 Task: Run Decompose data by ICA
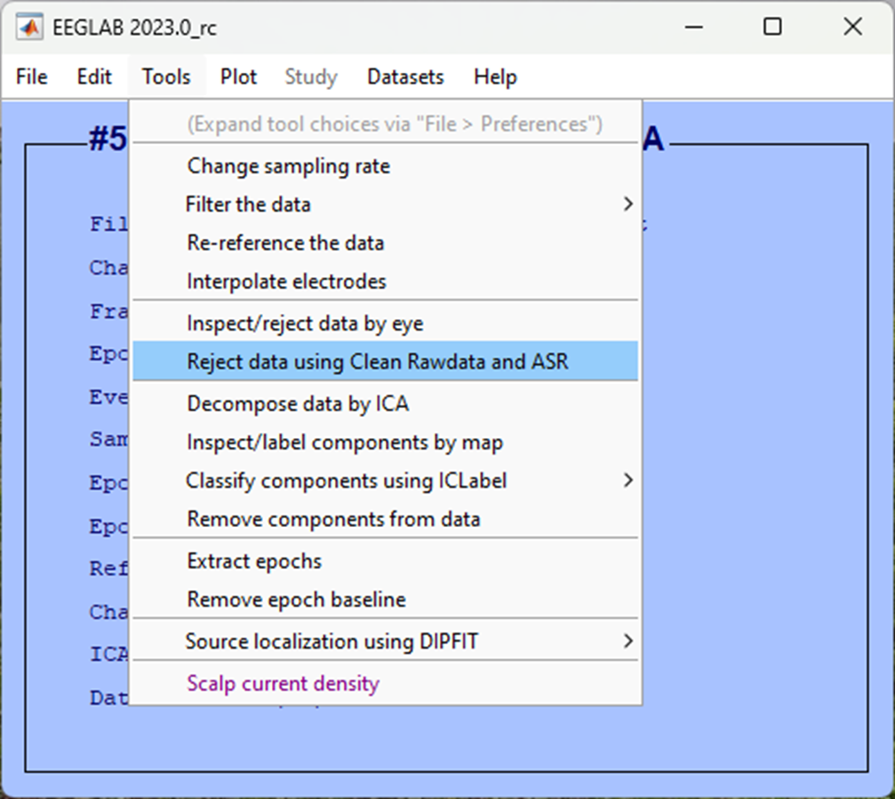(298, 403)
